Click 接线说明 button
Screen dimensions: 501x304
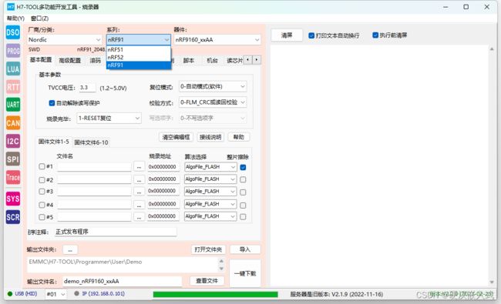(x=210, y=137)
